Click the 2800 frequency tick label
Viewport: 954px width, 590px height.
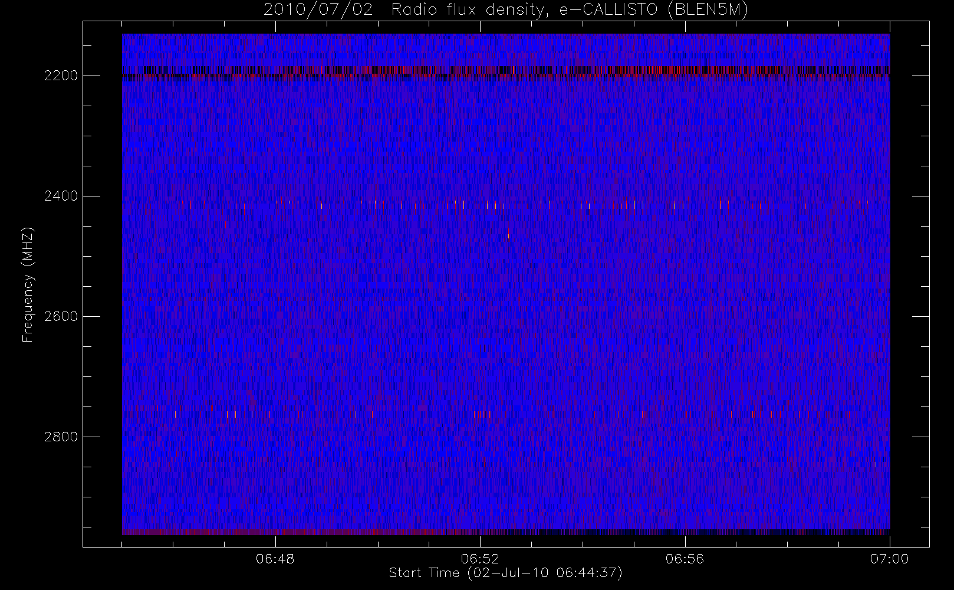(x=61, y=437)
